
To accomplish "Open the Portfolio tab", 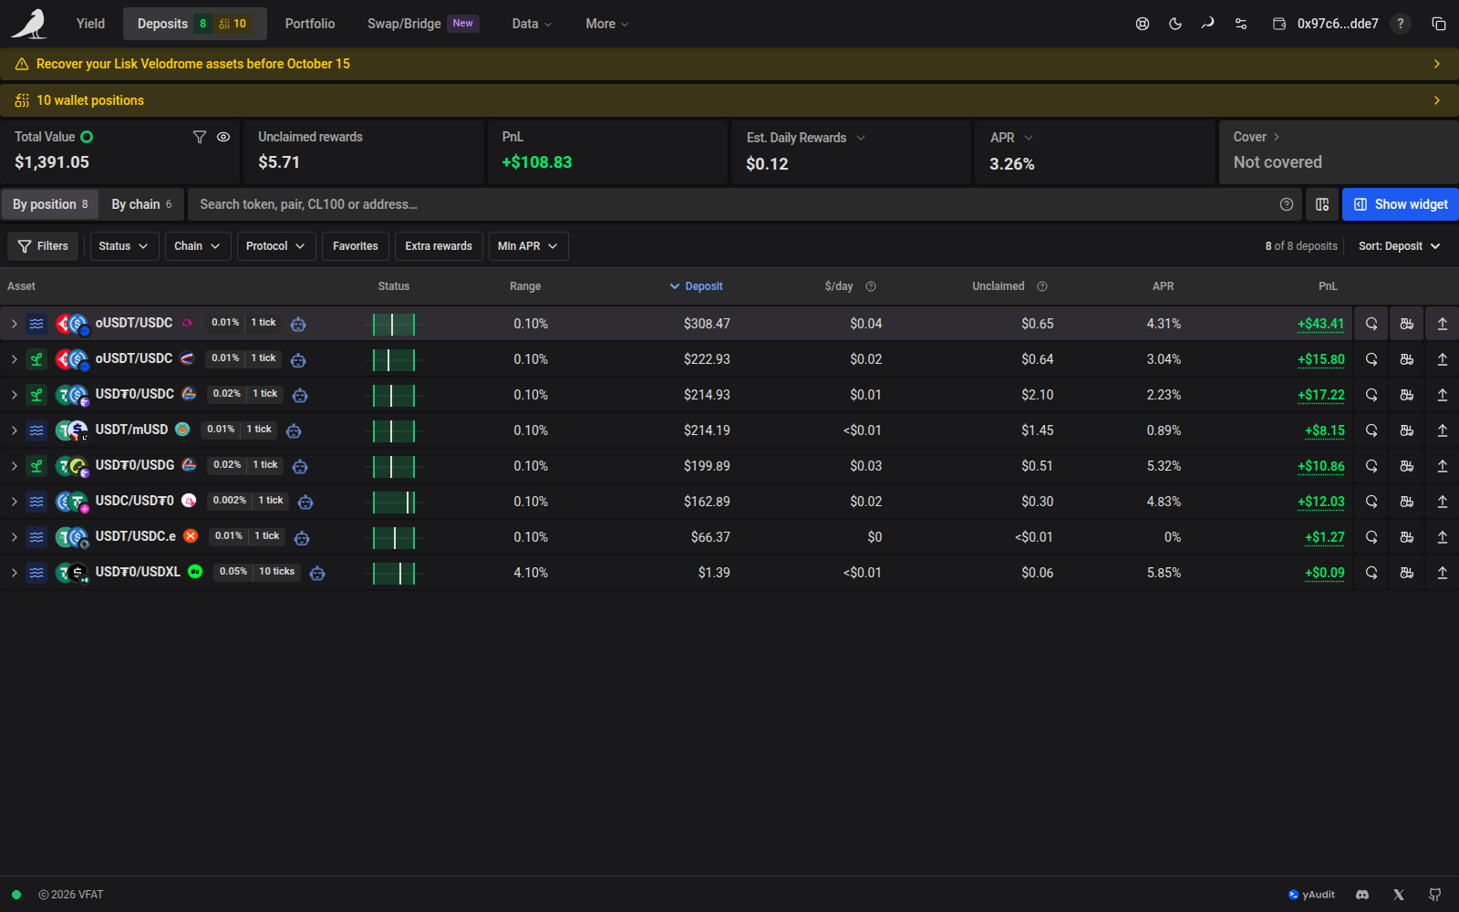I will (x=310, y=24).
